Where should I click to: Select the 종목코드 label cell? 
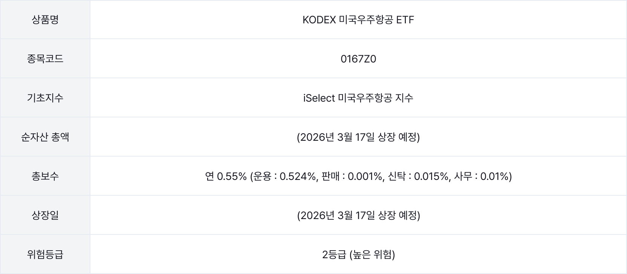coord(45,59)
